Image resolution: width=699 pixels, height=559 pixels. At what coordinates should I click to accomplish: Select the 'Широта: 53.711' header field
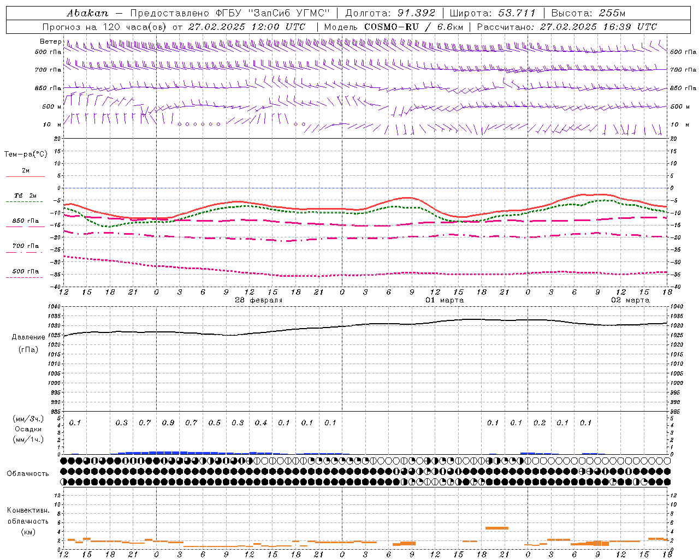[493, 13]
